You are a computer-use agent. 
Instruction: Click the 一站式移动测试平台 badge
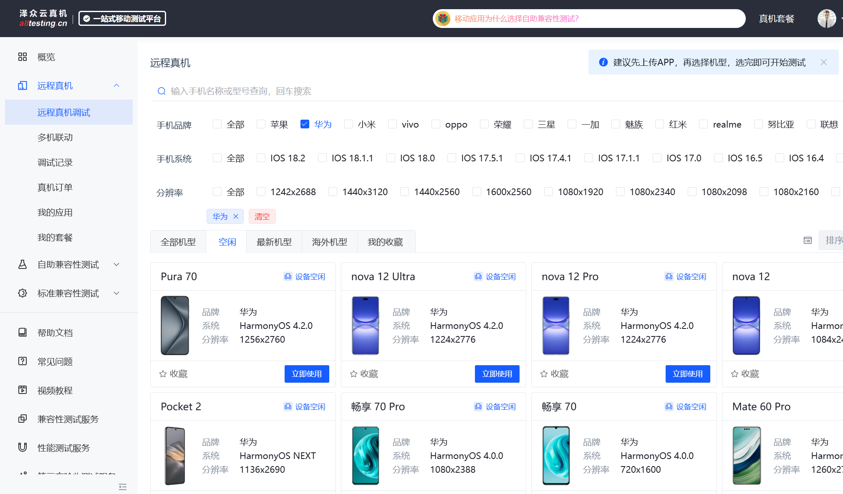(122, 18)
